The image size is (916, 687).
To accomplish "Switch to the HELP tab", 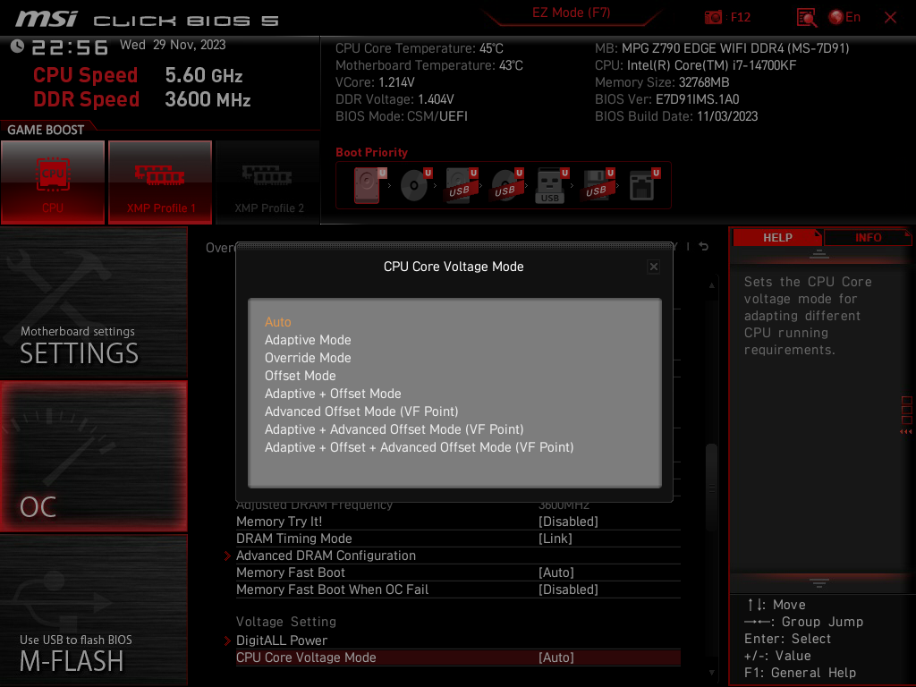I will (777, 237).
